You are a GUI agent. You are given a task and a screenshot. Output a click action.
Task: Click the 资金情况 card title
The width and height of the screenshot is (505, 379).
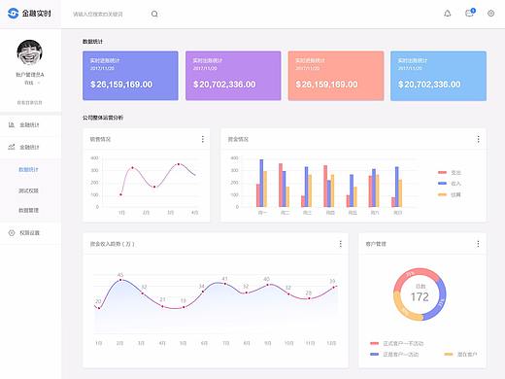click(238, 139)
